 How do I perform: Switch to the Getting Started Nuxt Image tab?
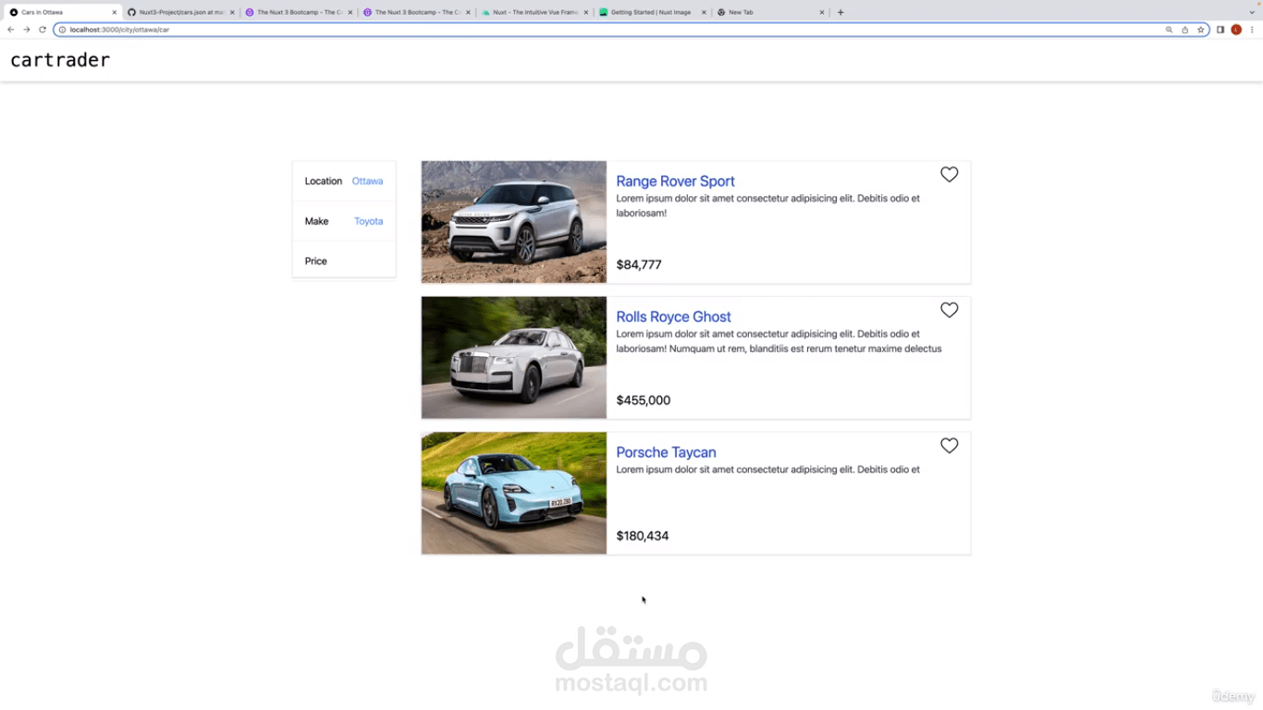click(x=653, y=12)
